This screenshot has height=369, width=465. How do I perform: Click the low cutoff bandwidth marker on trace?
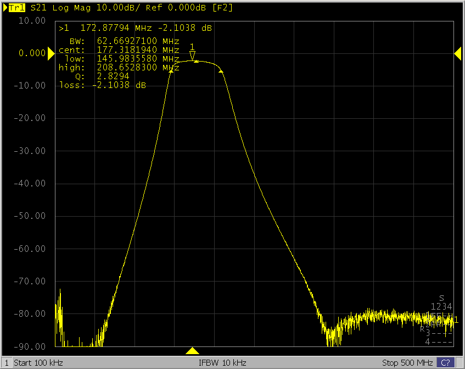(x=171, y=71)
